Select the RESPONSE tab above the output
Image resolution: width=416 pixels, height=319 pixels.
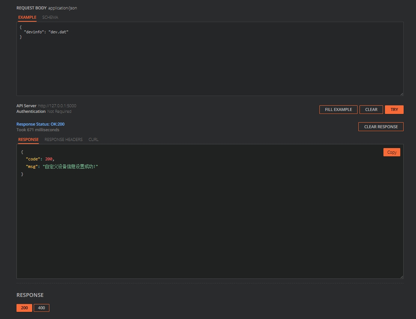28,139
